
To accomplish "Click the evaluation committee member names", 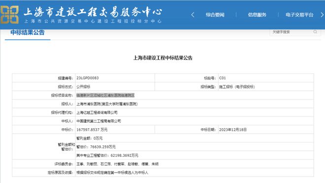I will tap(117, 164).
